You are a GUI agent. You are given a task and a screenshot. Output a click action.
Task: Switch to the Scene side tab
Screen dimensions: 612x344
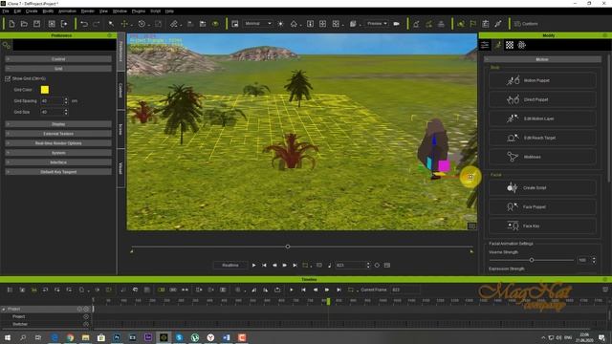[x=120, y=129]
